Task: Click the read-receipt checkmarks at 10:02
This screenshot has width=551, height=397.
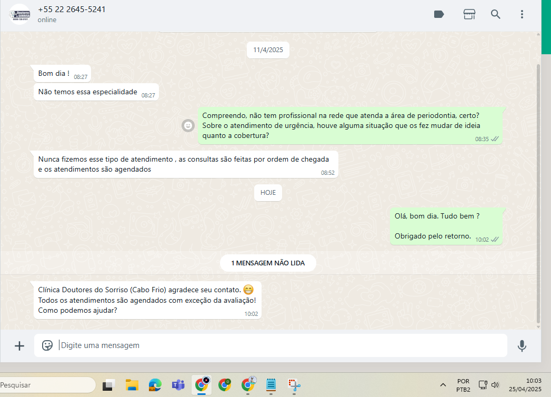Action: click(495, 240)
